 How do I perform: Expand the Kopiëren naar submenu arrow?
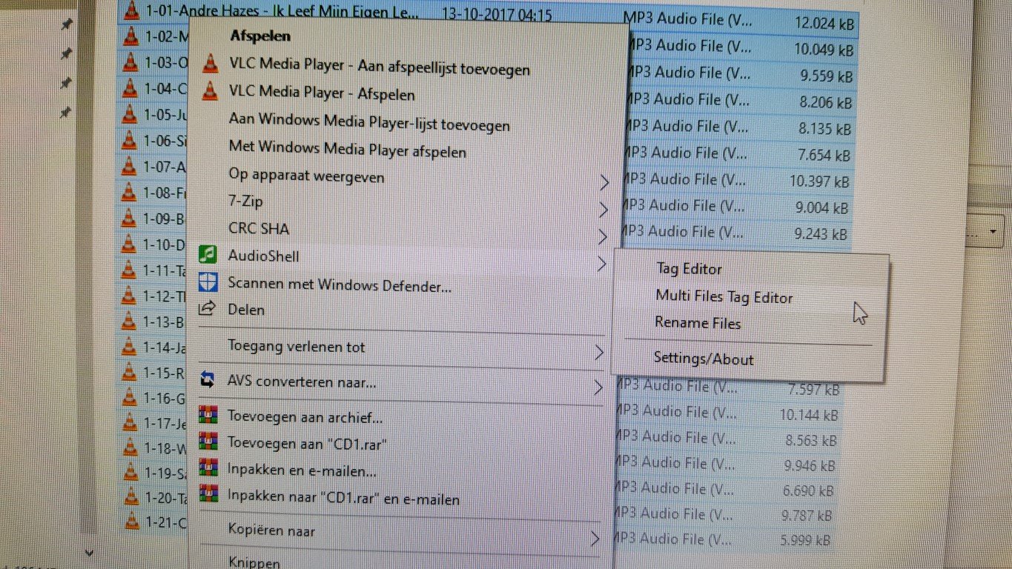point(595,538)
